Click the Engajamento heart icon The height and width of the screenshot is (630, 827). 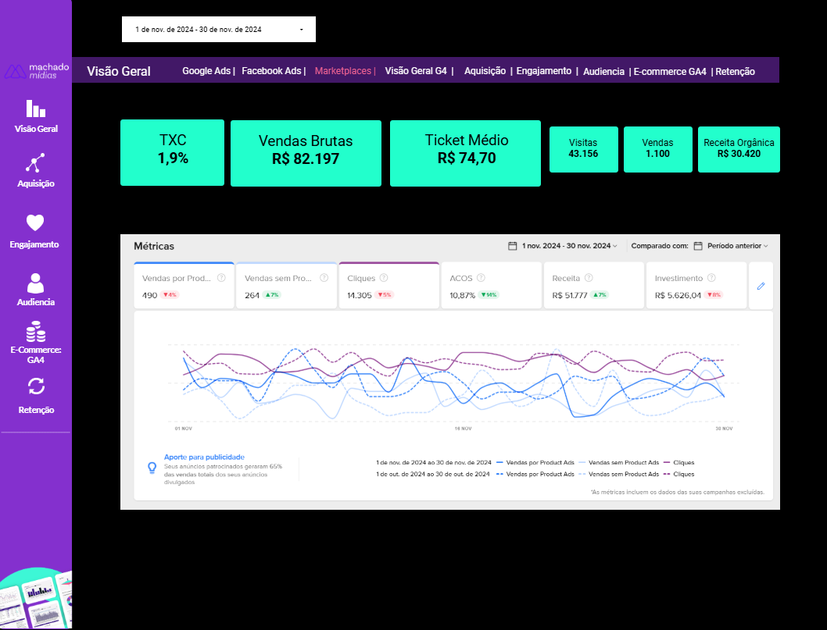pyautogui.click(x=35, y=222)
